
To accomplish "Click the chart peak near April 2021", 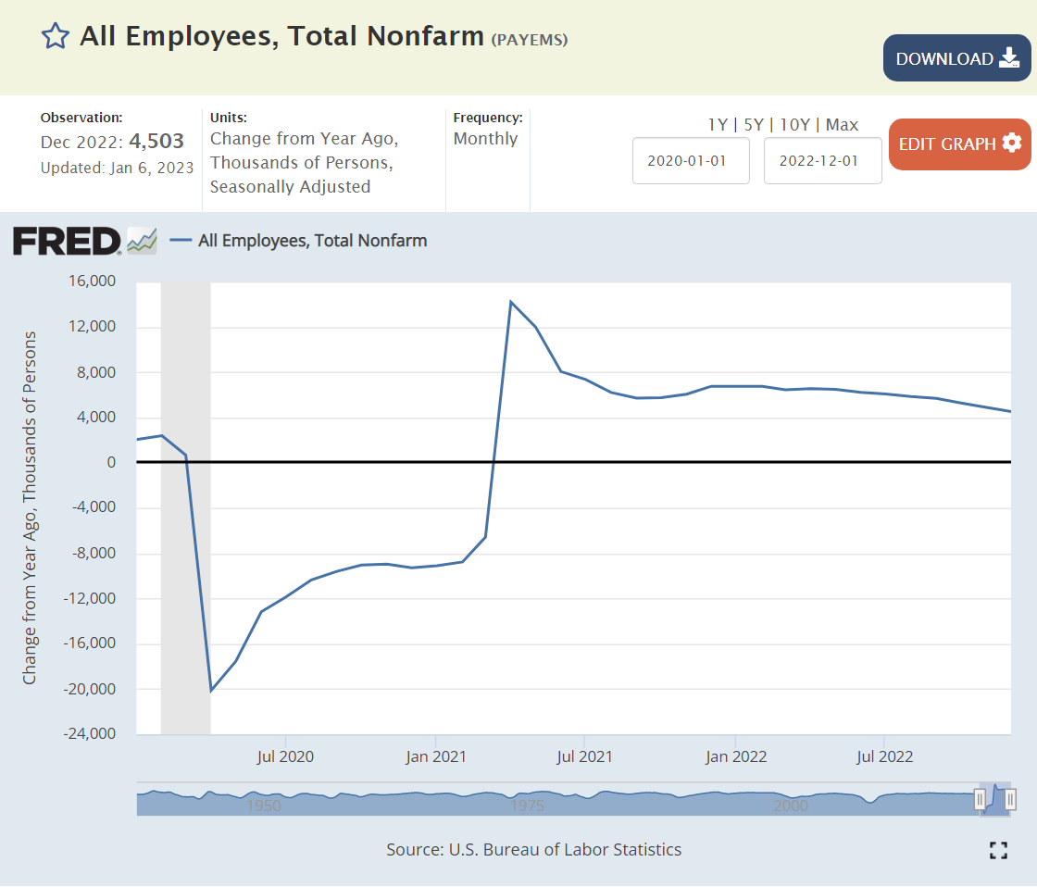I will click(x=511, y=302).
